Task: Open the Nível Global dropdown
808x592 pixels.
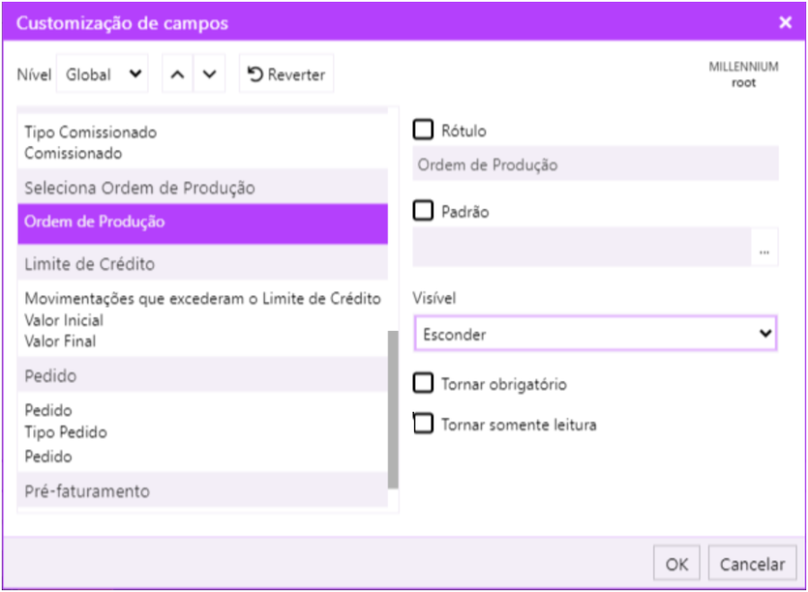Action: click(x=104, y=74)
